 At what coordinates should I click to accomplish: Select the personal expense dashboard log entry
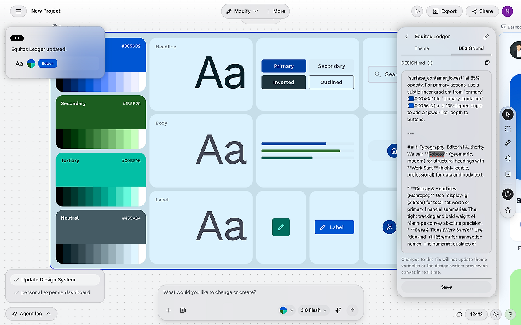55,292
